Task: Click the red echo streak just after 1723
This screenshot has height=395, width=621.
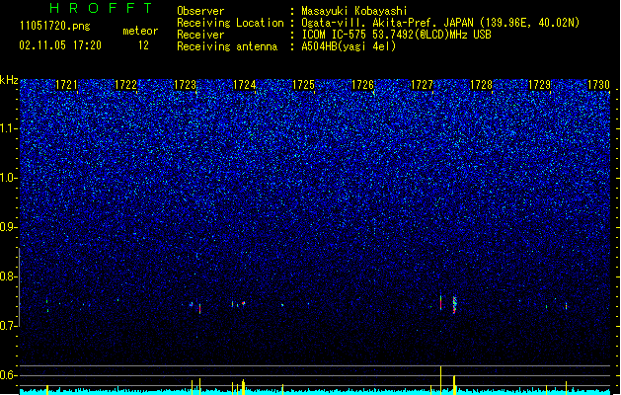Action: [200, 309]
